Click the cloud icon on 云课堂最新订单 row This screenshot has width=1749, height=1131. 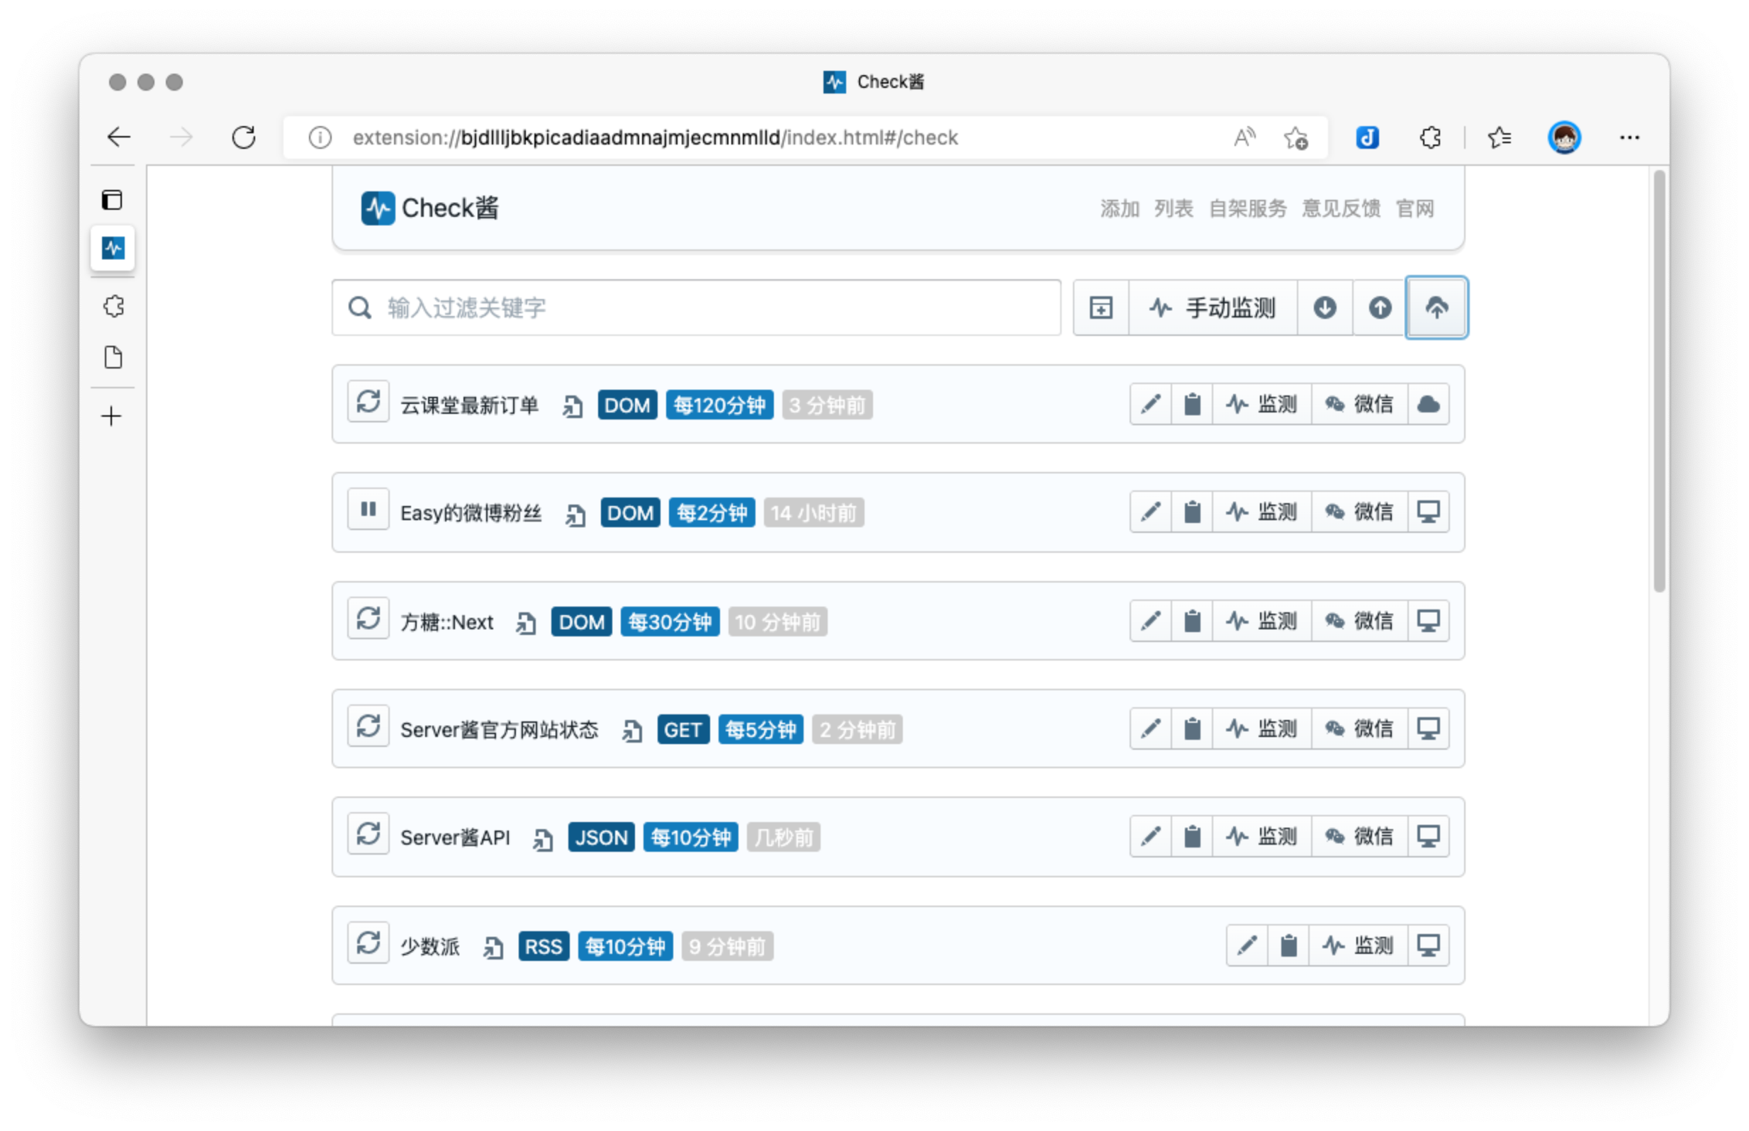[1428, 404]
